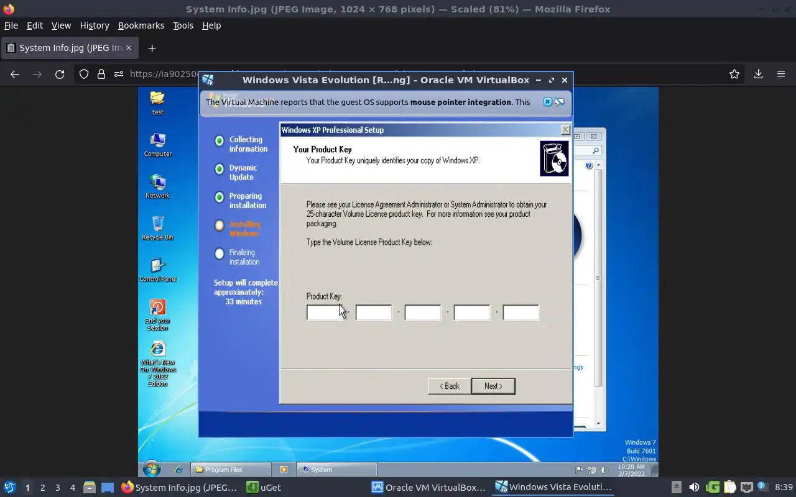
Task: Go back with Firefox's back arrow
Action: click(x=15, y=74)
